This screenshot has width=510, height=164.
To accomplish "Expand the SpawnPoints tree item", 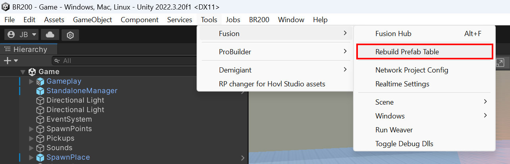I will click(31, 129).
